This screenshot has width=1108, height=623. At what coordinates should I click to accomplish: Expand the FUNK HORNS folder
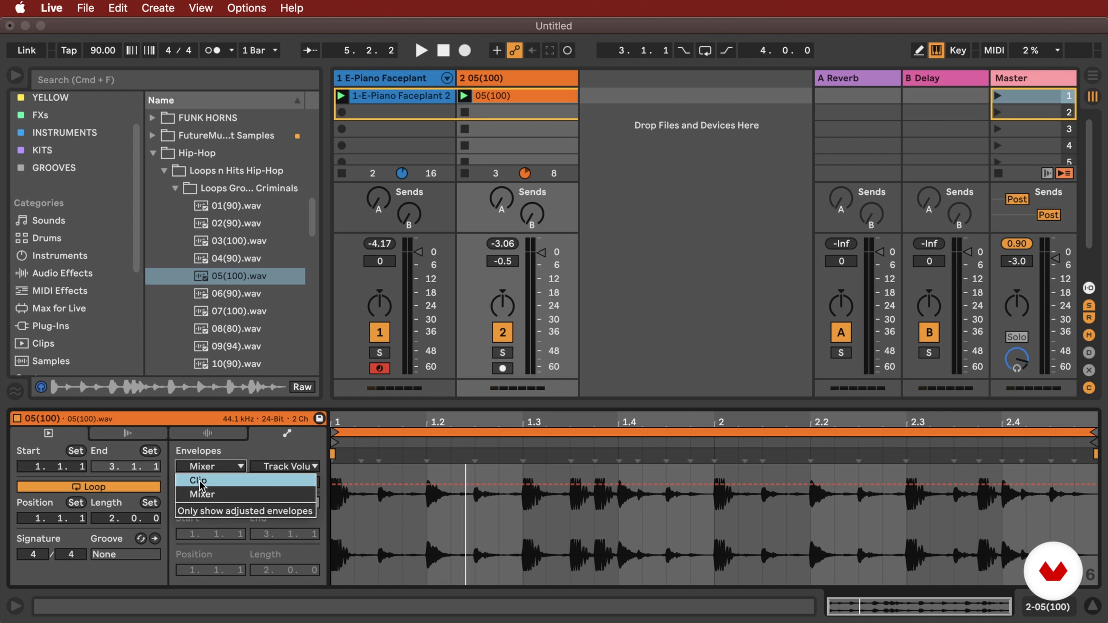coord(152,117)
